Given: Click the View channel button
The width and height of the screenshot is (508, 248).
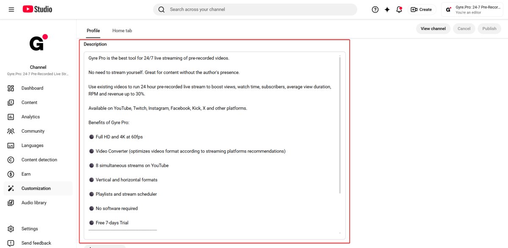Looking at the screenshot, I should point(433,29).
